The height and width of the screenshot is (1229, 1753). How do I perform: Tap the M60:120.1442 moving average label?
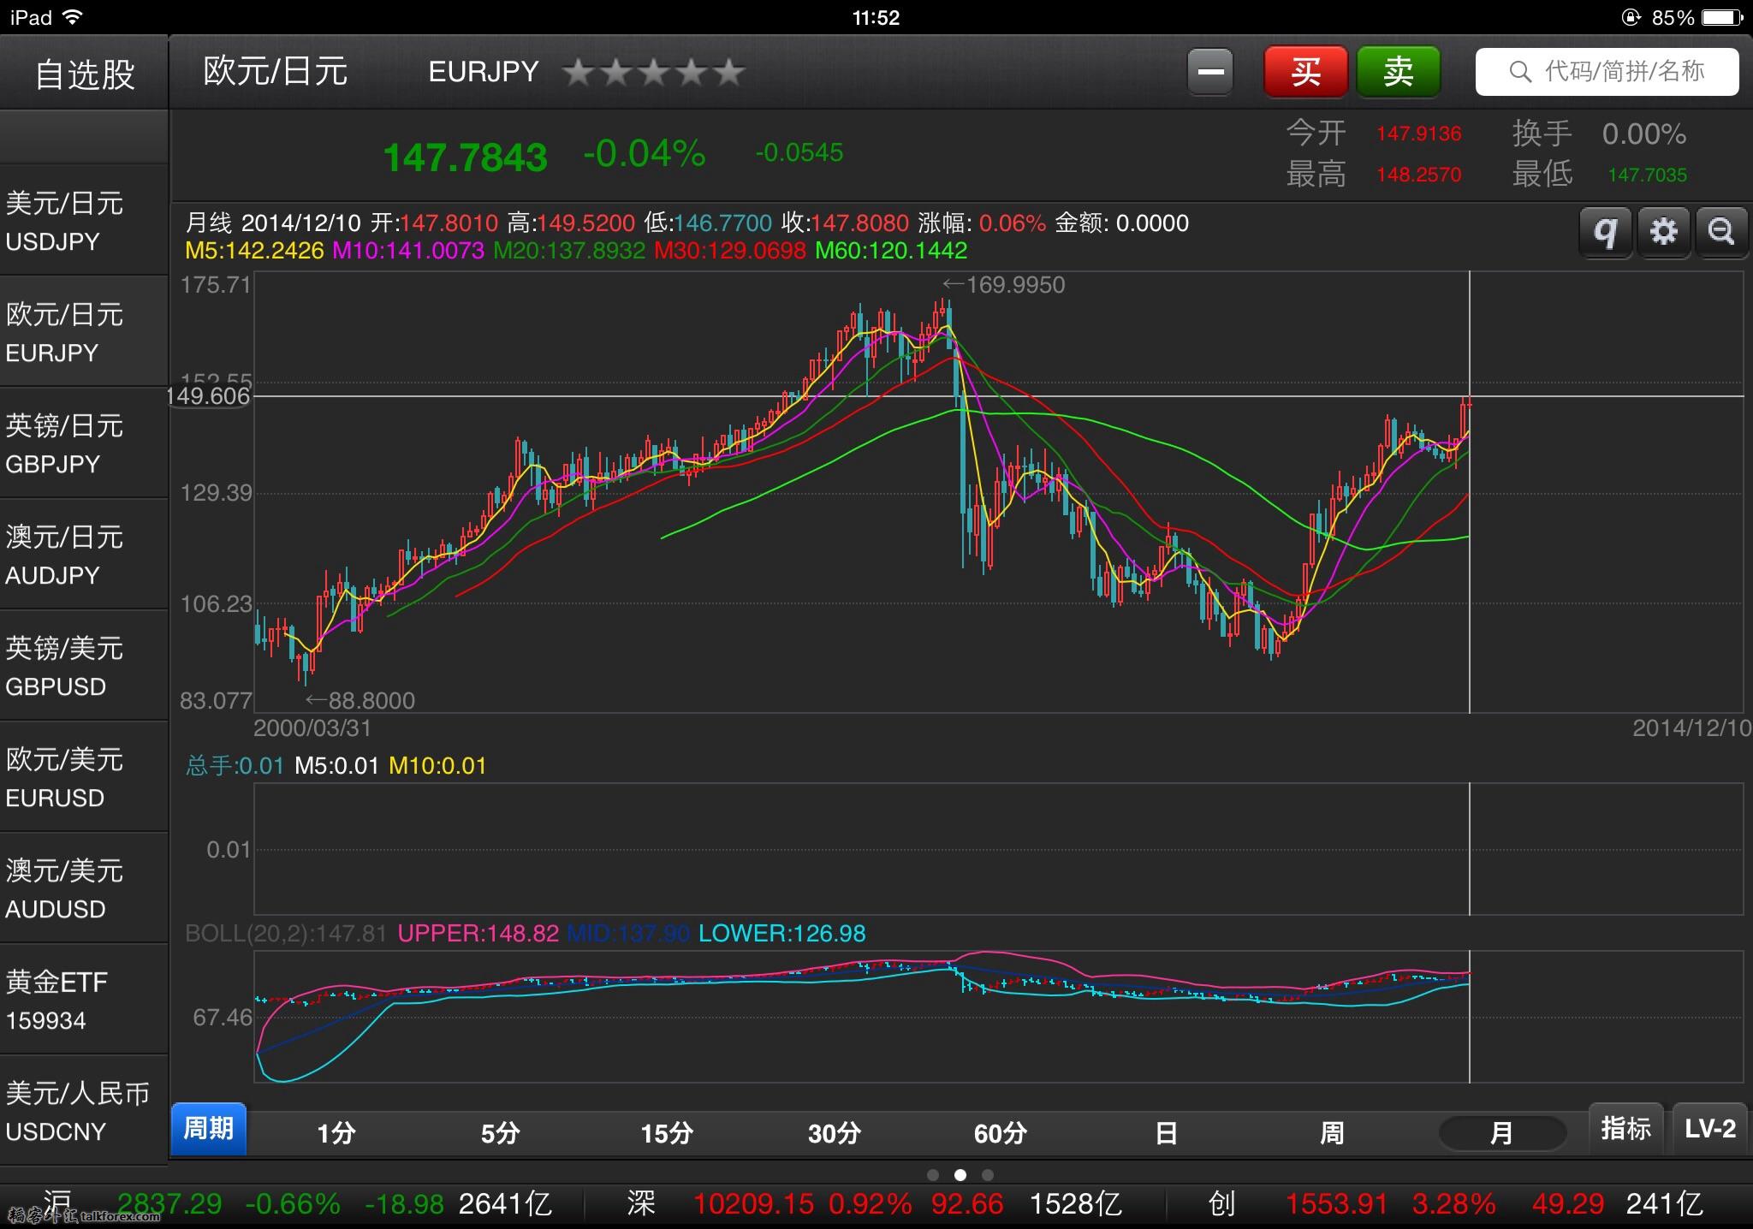pyautogui.click(x=891, y=251)
